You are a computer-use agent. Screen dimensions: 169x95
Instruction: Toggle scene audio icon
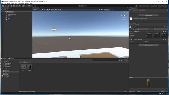point(50,10)
